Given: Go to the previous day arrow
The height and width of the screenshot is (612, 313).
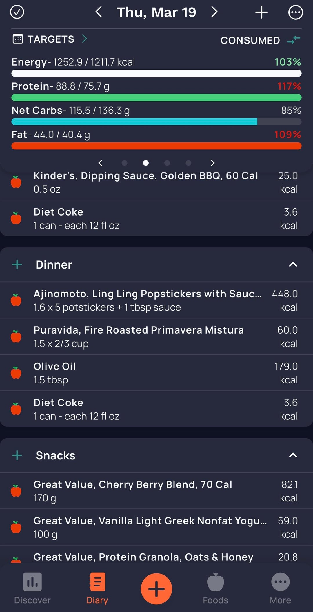Looking at the screenshot, I should (99, 12).
